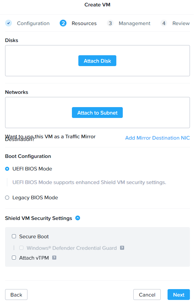Click the Back button
The width and height of the screenshot is (194, 303).
[x=16, y=295]
